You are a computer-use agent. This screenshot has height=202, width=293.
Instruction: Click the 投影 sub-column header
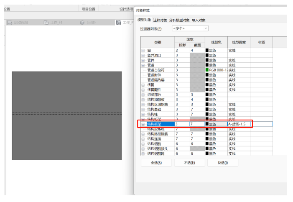point(182,45)
